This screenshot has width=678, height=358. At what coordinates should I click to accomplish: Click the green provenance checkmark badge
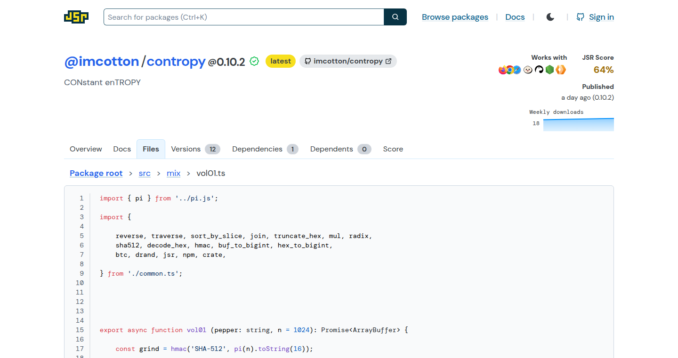254,61
